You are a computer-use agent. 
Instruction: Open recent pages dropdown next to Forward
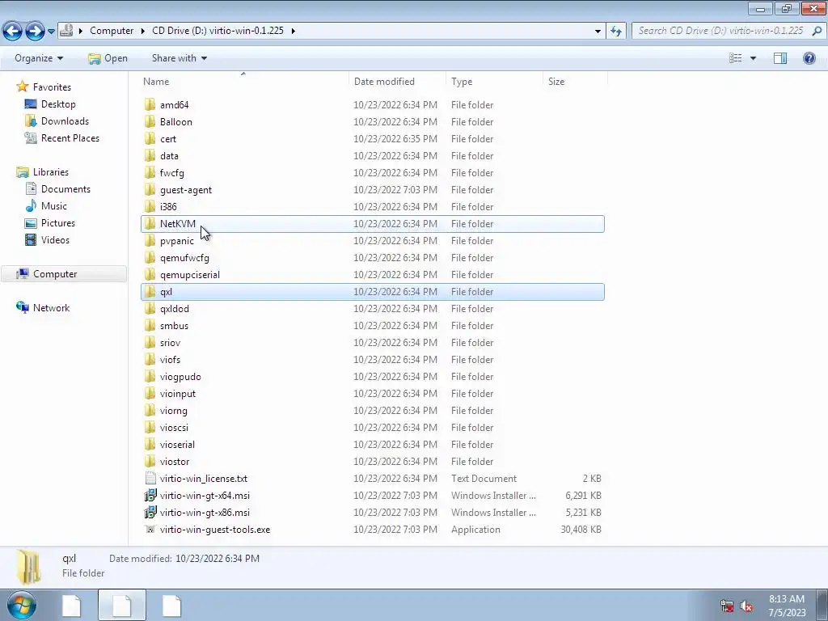[51, 32]
